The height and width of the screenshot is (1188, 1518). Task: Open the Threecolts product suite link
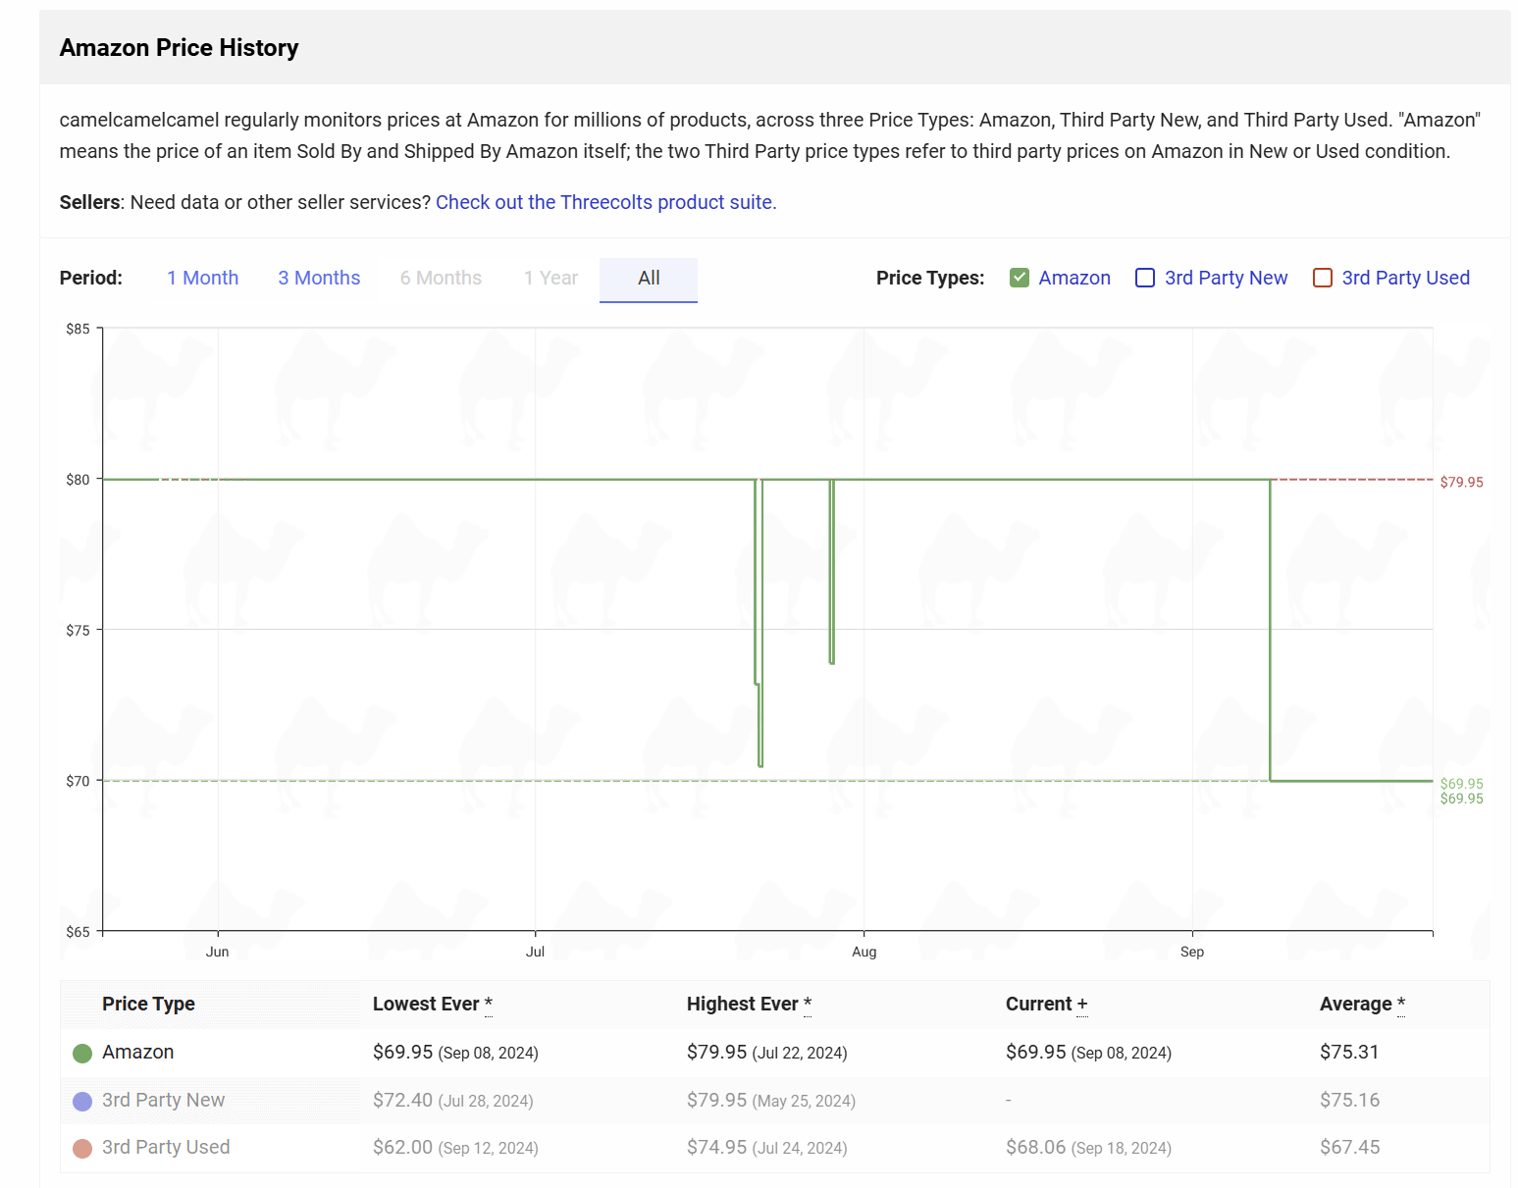click(605, 202)
